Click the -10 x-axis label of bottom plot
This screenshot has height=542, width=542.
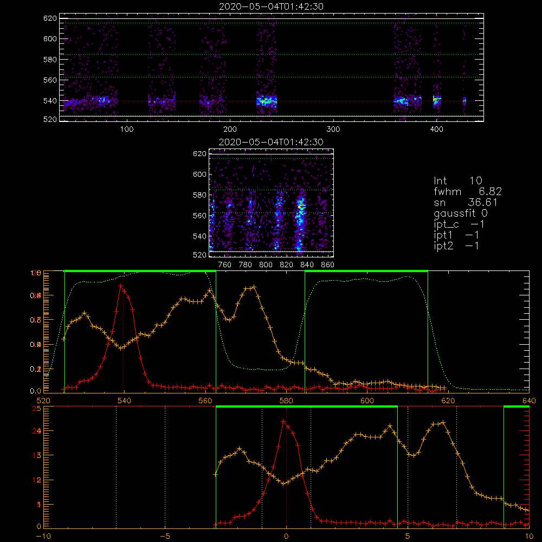click(43, 536)
